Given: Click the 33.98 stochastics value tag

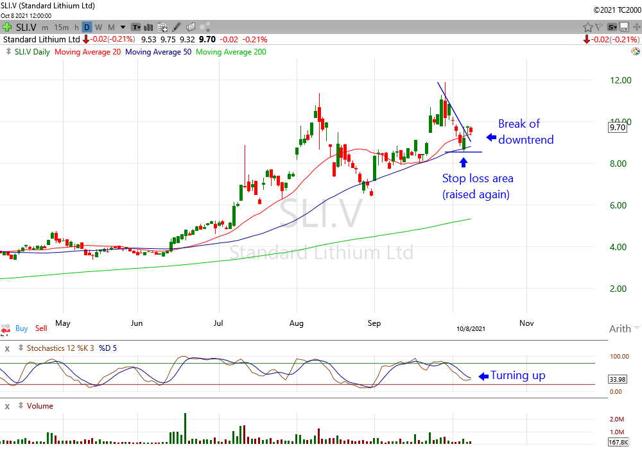Looking at the screenshot, I should coord(618,380).
